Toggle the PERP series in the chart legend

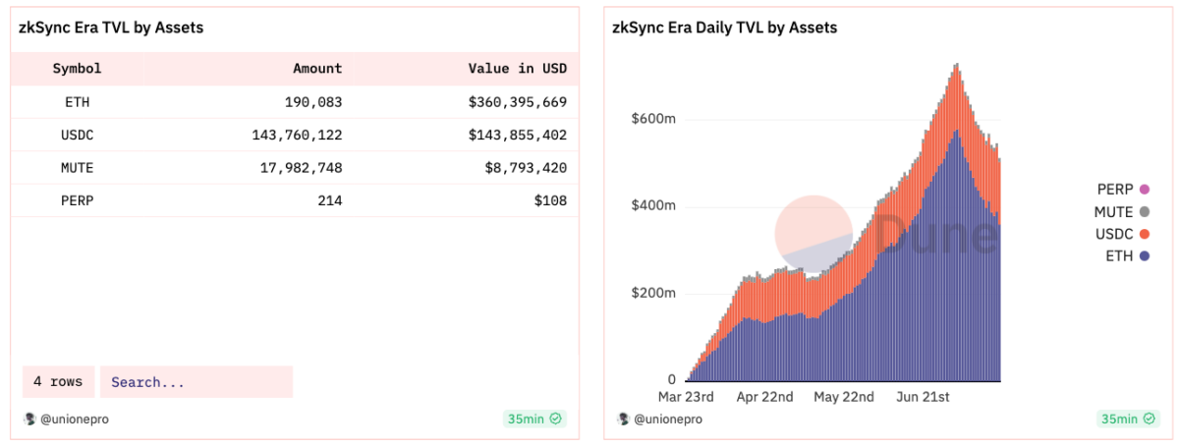click(1145, 189)
